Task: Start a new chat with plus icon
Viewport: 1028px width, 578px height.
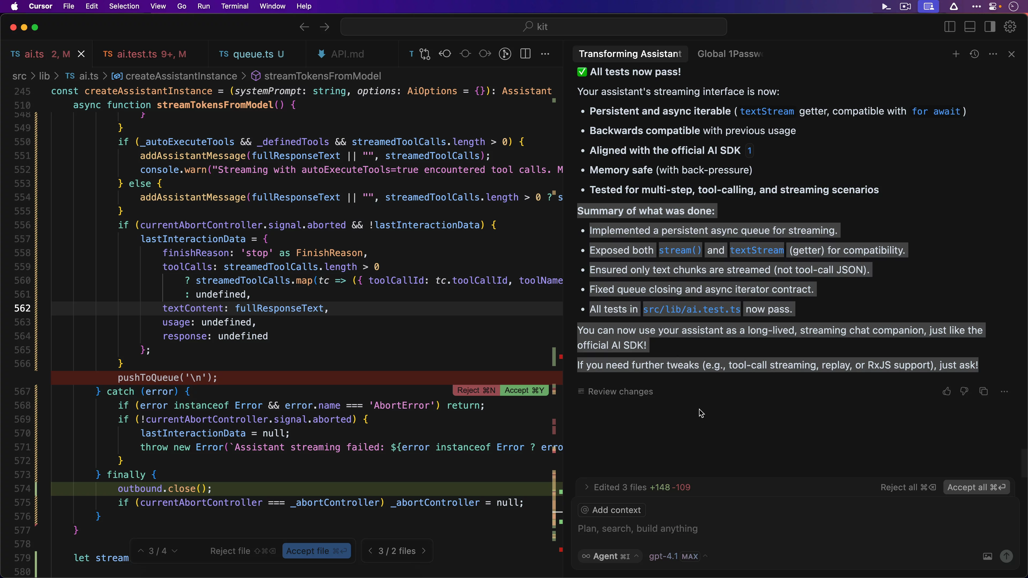Action: point(956,54)
